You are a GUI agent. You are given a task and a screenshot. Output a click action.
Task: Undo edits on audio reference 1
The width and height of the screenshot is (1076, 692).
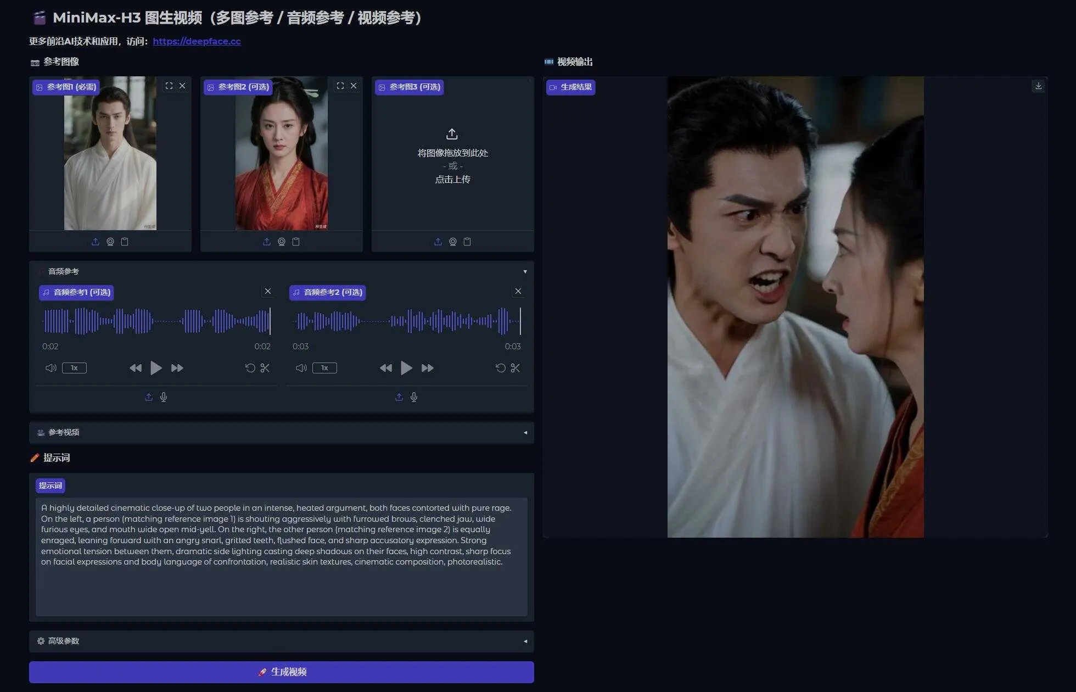250,368
